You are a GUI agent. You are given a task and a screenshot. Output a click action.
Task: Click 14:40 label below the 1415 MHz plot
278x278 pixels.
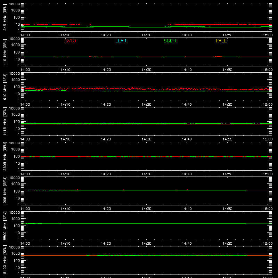coord(187,139)
